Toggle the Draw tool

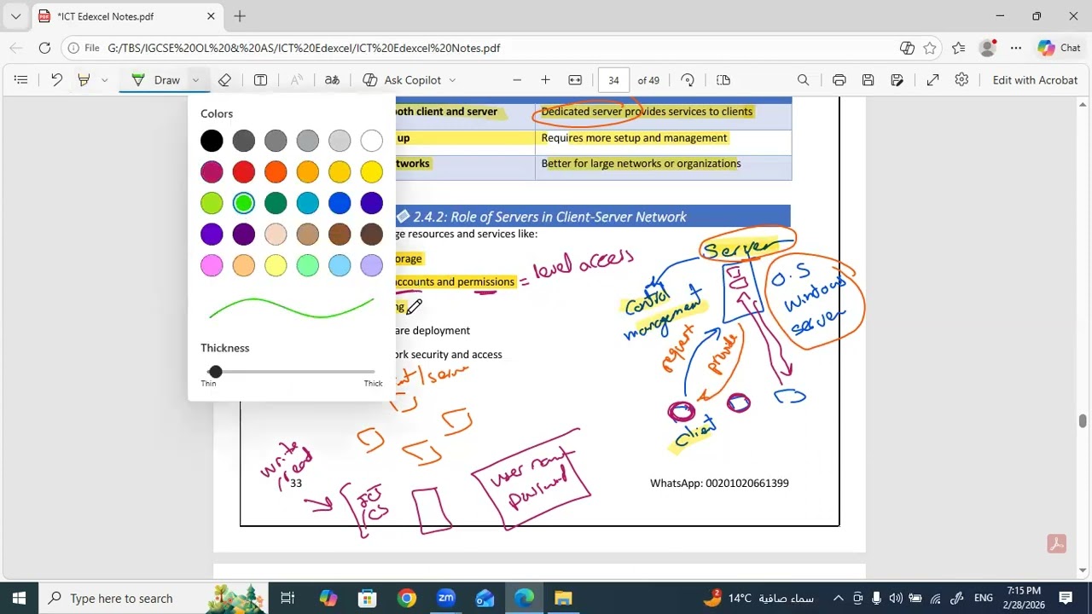[155, 80]
